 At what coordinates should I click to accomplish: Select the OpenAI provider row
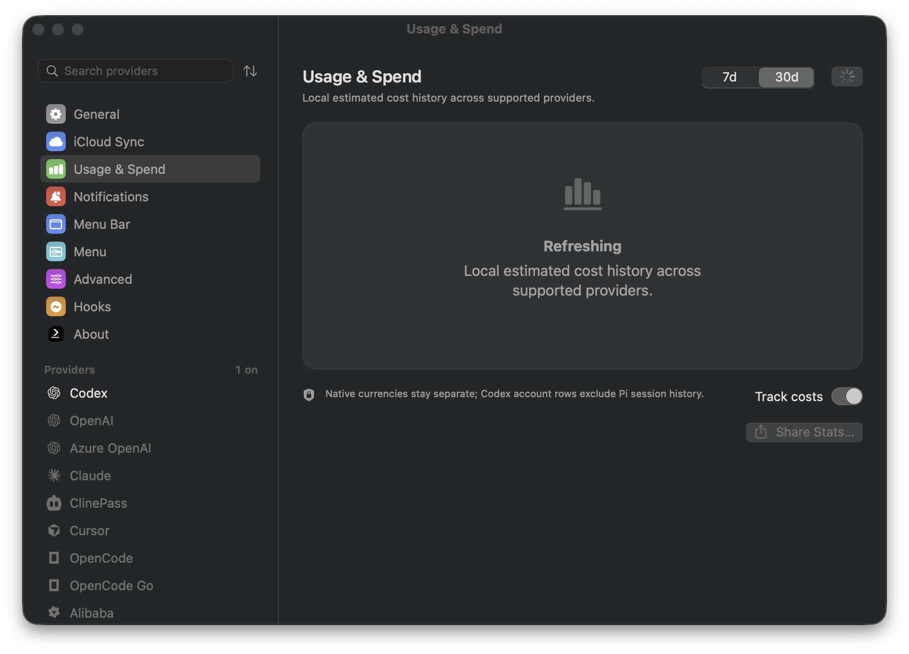[150, 421]
